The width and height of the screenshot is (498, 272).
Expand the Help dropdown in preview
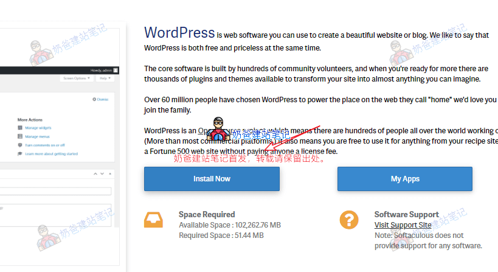tap(105, 78)
